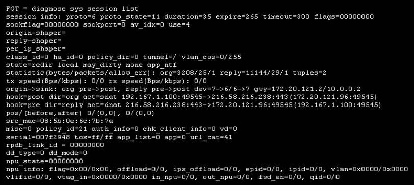Image resolution: width=414 pixels, height=185 pixels.
Task: Click the reply-shaper= line
Action: pos(34,41)
